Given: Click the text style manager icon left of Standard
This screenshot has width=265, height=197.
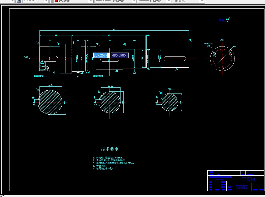Looking at the screenshot, I should 19,1.
